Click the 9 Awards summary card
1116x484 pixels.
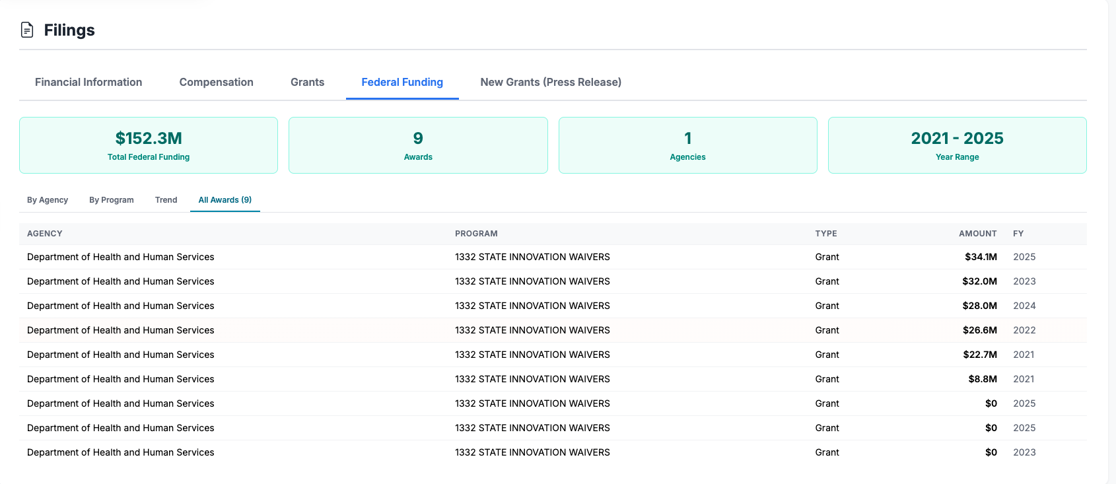click(418, 145)
